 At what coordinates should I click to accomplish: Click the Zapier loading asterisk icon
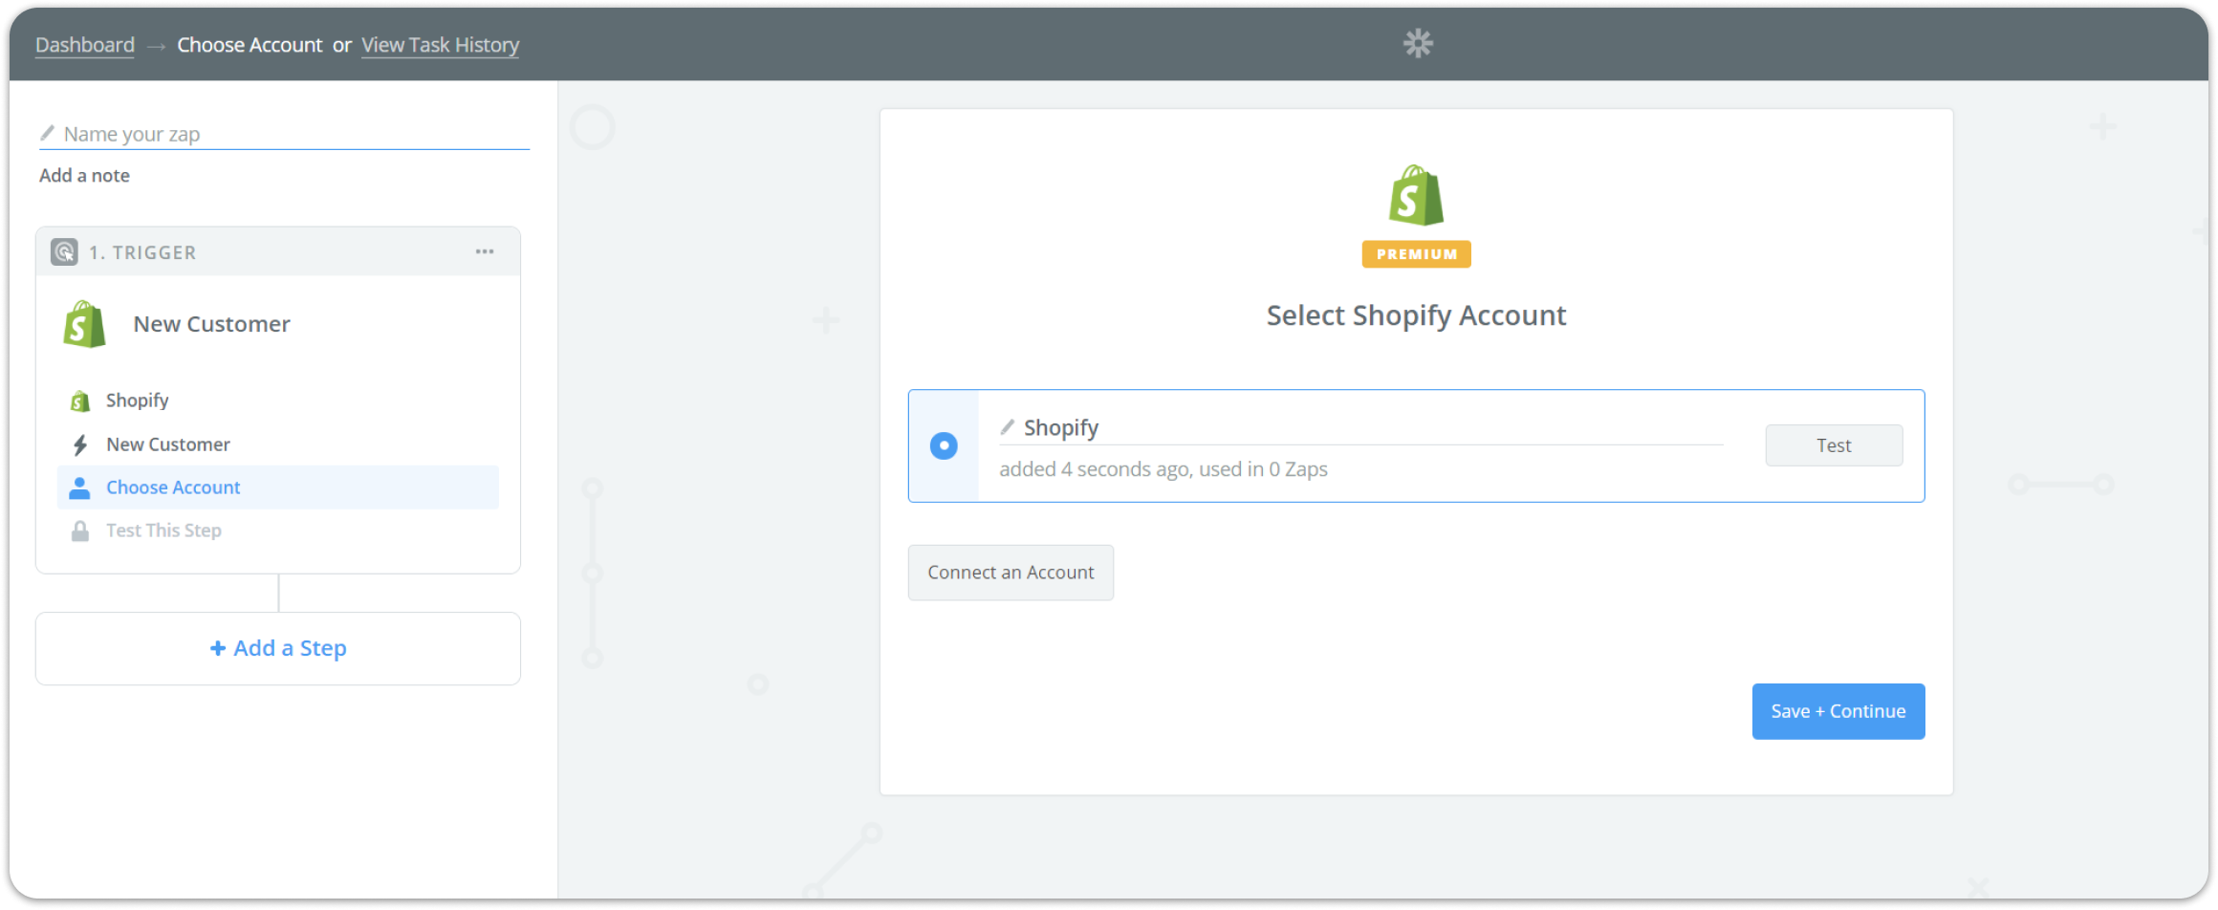click(x=1418, y=43)
